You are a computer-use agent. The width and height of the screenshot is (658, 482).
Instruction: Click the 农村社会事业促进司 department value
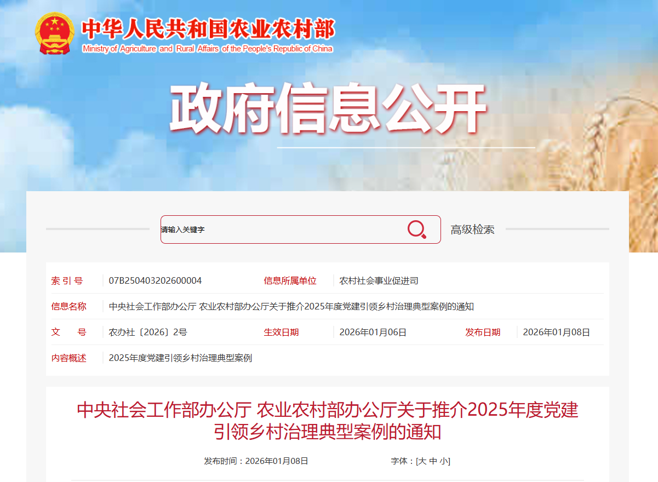pyautogui.click(x=379, y=280)
